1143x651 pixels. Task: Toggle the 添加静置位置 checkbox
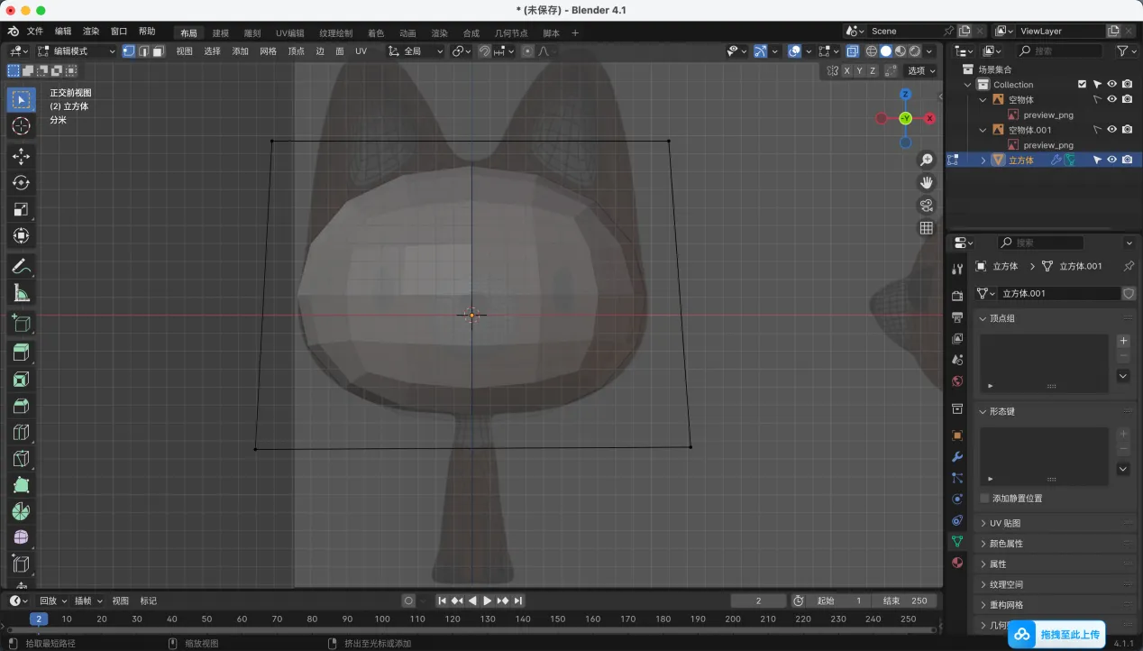pos(984,499)
